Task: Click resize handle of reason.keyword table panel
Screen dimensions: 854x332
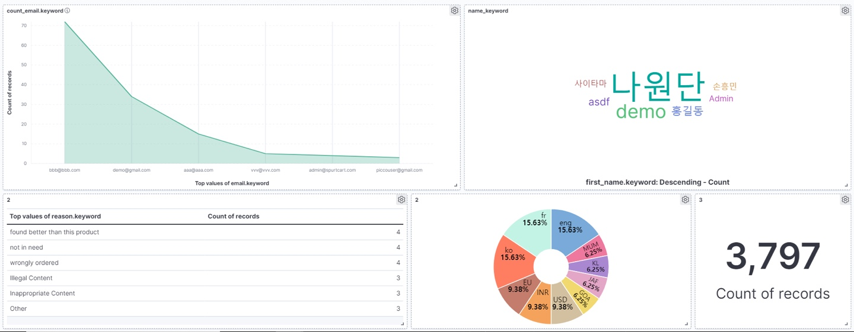Action: pyautogui.click(x=403, y=324)
